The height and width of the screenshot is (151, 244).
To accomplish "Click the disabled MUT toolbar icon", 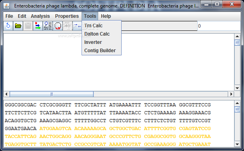I will 67,26.
